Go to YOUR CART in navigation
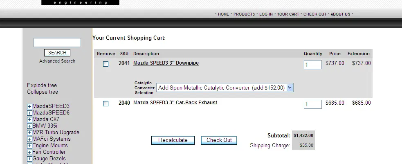Screen dimensions: 402x164 click(x=288, y=14)
